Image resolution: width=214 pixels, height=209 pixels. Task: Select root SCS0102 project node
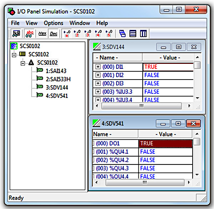(x=30, y=46)
